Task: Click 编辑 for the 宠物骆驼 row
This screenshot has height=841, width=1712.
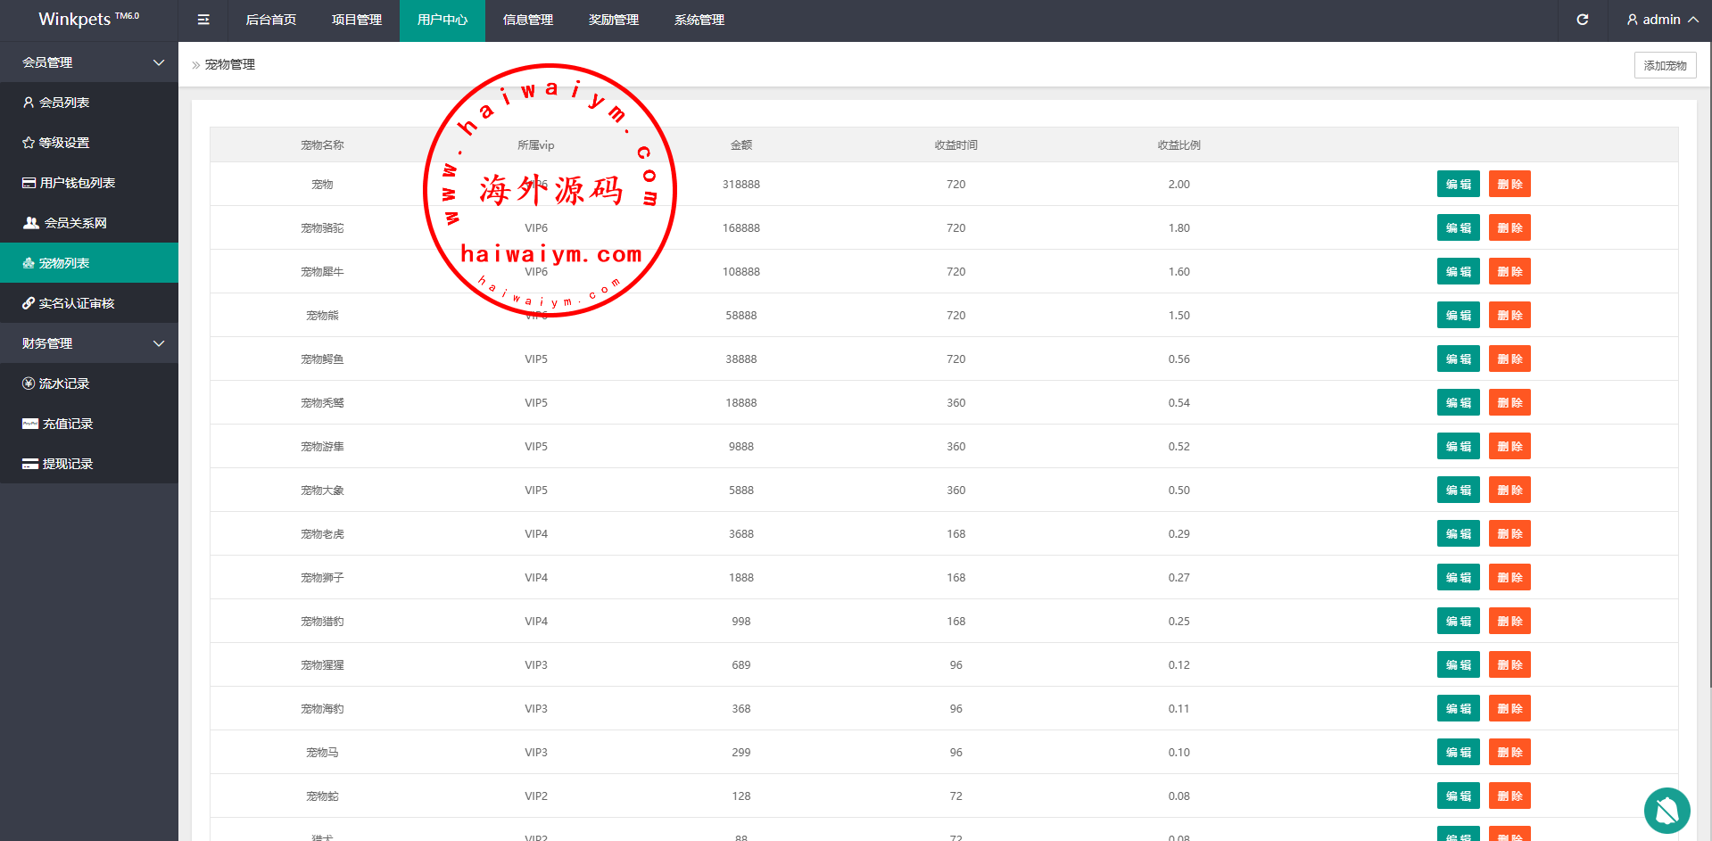Action: click(x=1458, y=228)
